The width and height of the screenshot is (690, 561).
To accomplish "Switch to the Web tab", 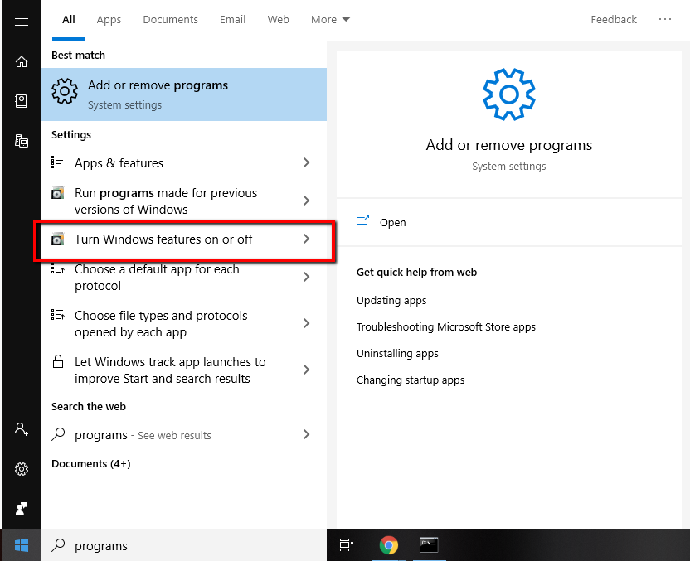I will coord(278,19).
